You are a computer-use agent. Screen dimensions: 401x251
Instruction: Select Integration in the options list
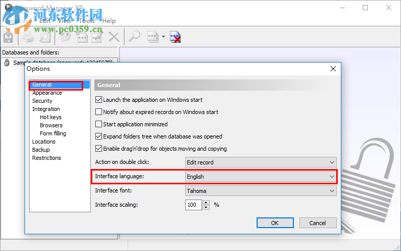46,109
